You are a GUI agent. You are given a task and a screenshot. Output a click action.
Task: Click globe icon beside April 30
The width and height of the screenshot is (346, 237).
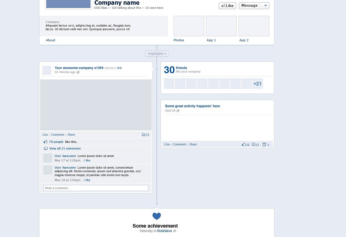178,111
